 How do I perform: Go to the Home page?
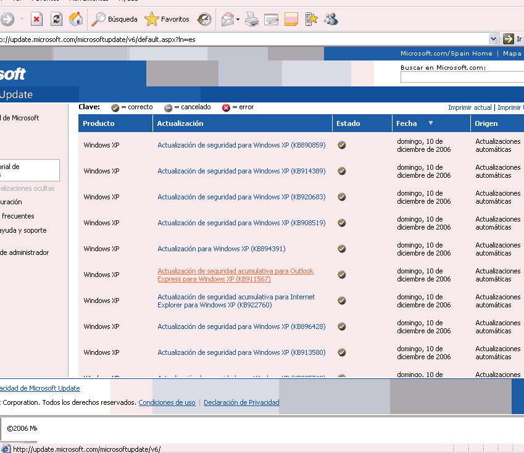pos(76,19)
